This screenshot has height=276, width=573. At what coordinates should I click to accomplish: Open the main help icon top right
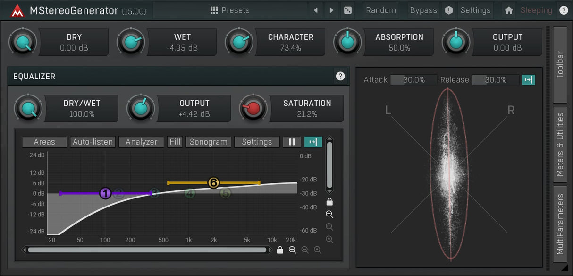point(564,10)
